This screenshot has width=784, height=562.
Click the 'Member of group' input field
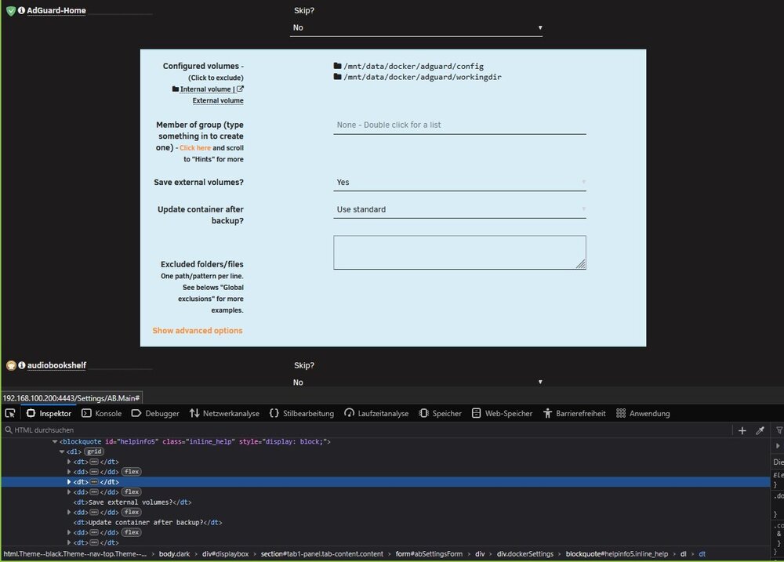tap(459, 125)
